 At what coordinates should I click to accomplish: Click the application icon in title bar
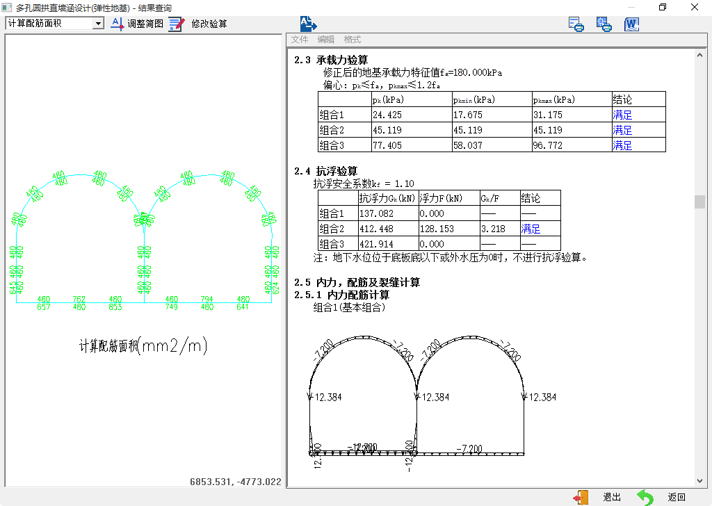pyautogui.click(x=7, y=7)
